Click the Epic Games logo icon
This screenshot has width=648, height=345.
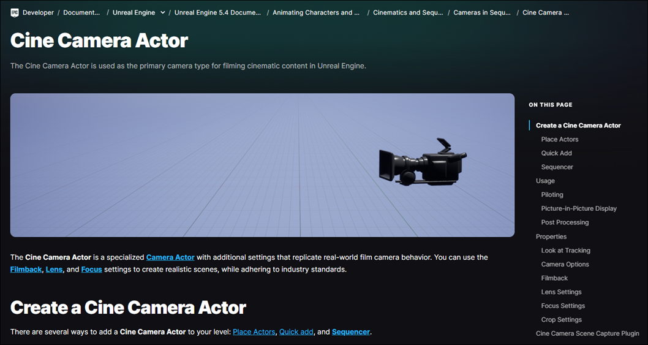[x=15, y=12]
